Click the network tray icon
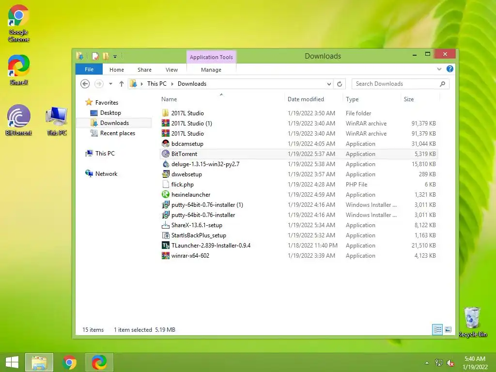This screenshot has width=496, height=372. click(x=439, y=363)
